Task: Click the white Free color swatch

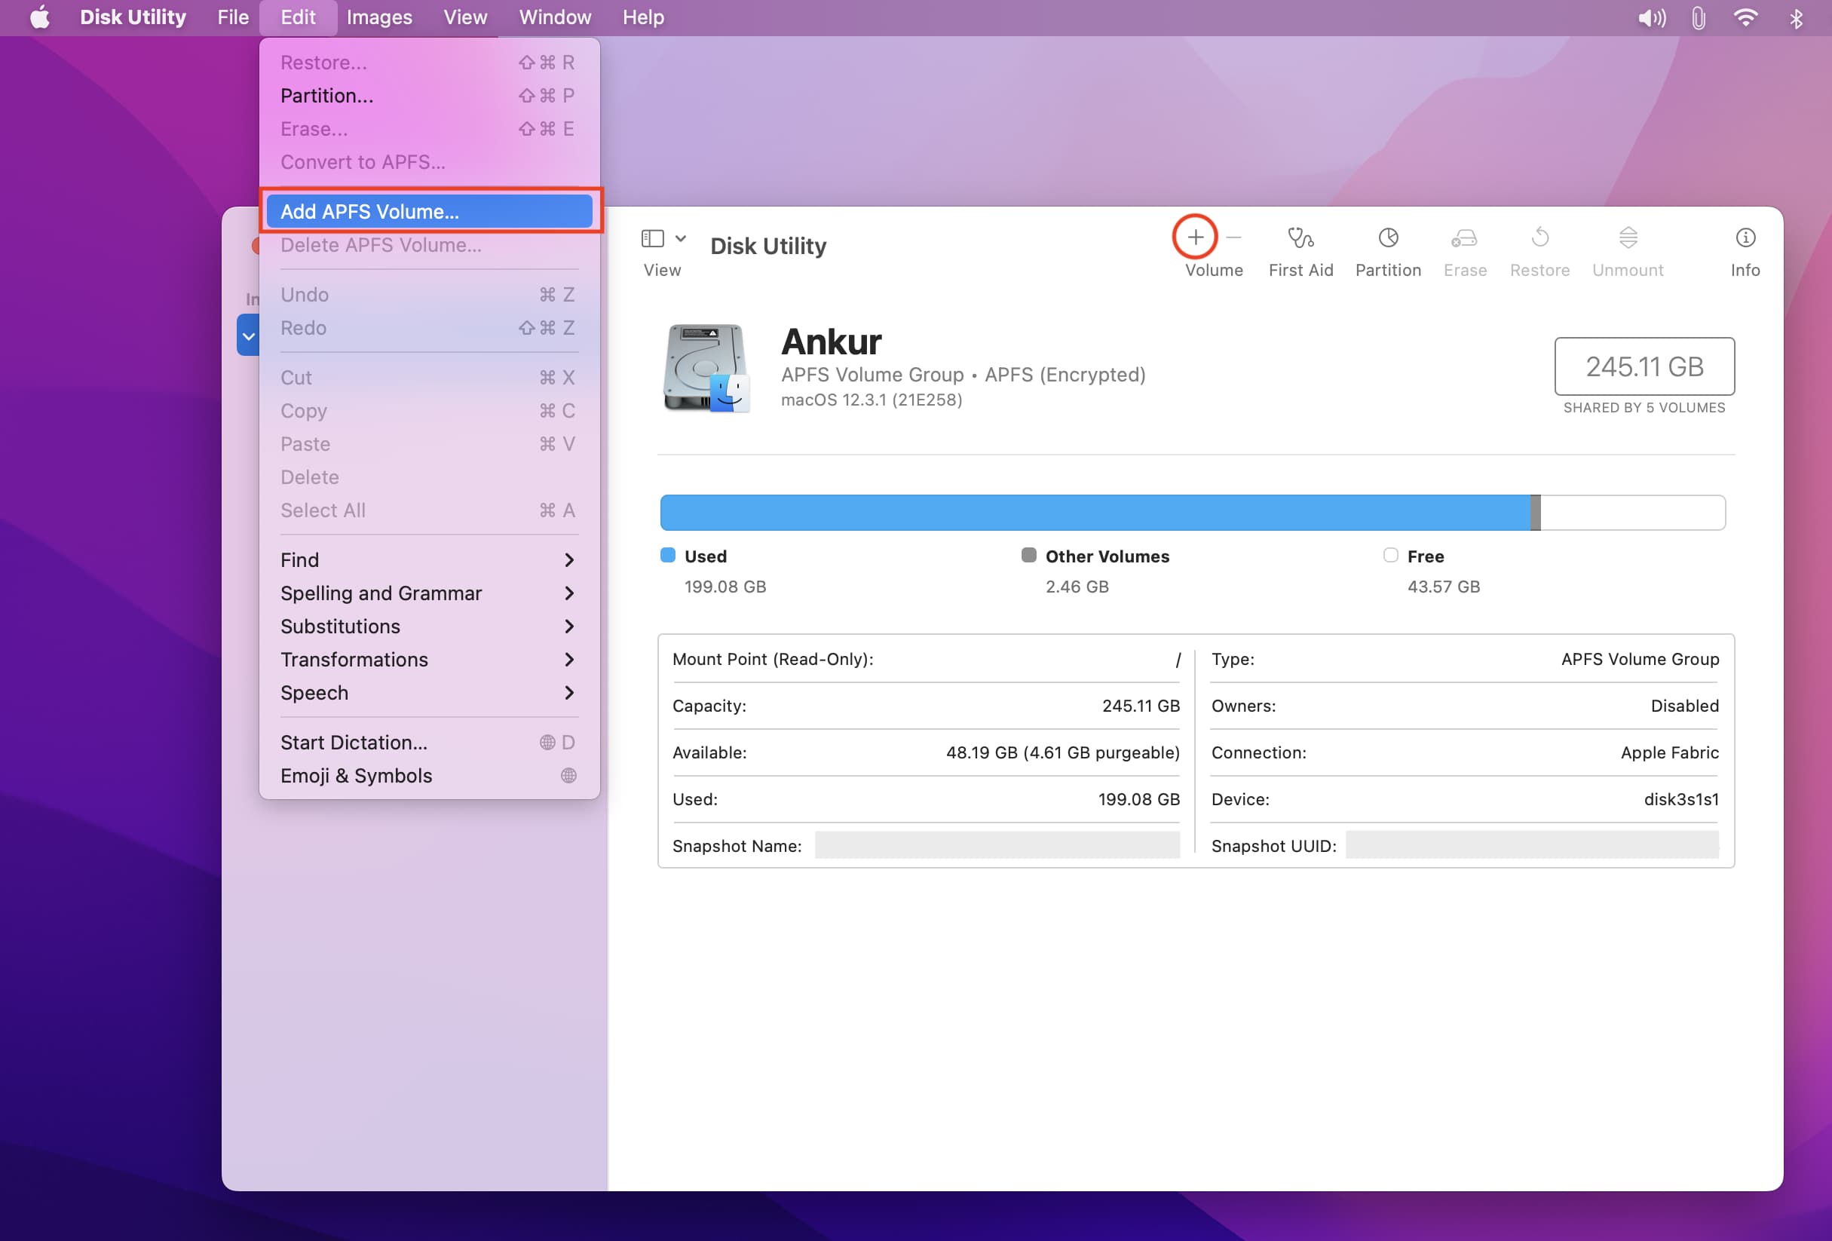Action: tap(1390, 555)
